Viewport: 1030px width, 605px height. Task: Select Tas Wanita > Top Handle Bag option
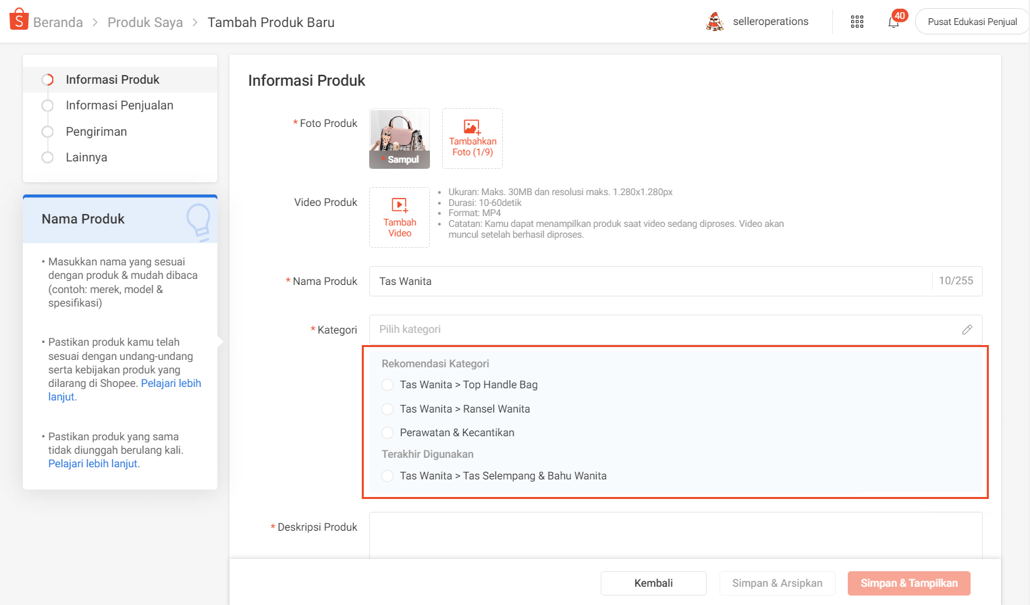(387, 385)
